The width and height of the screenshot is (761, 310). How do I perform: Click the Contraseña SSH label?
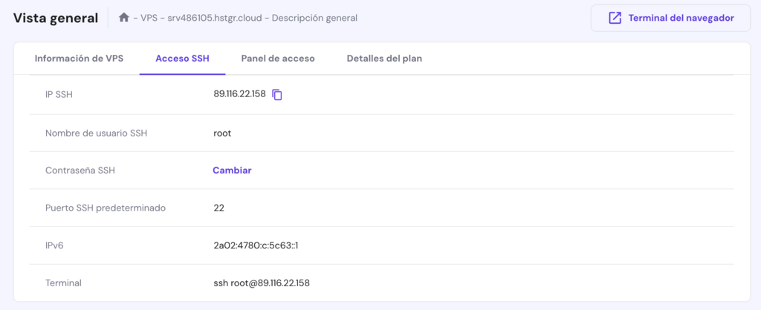coord(80,171)
